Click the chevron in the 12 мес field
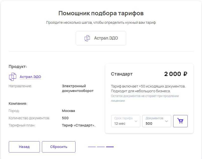 tap(136, 121)
